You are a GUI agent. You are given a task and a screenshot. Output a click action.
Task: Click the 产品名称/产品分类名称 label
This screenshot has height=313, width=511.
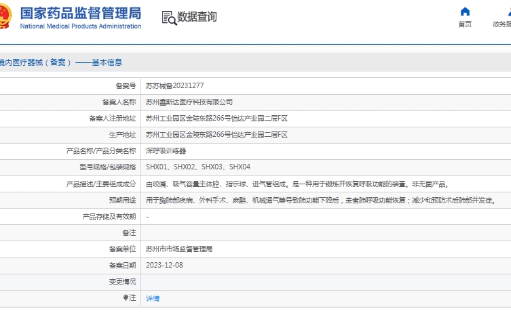101,151
